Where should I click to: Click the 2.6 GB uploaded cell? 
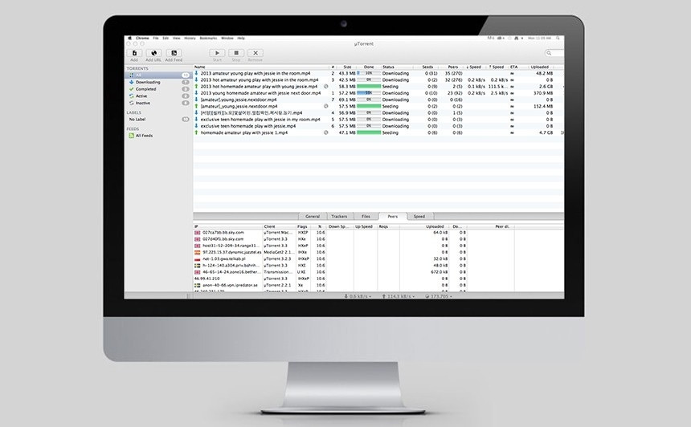pyautogui.click(x=546, y=86)
